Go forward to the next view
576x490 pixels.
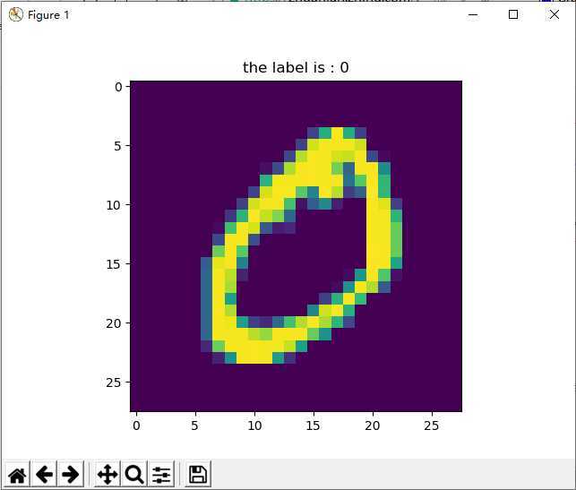point(71,474)
